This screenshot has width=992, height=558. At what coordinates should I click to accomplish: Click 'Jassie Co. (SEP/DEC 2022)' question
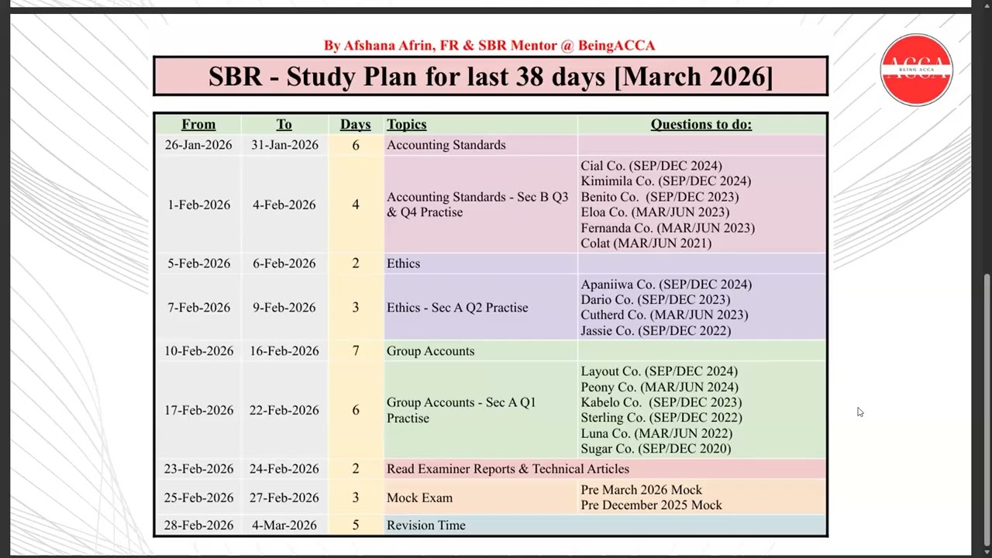point(656,331)
